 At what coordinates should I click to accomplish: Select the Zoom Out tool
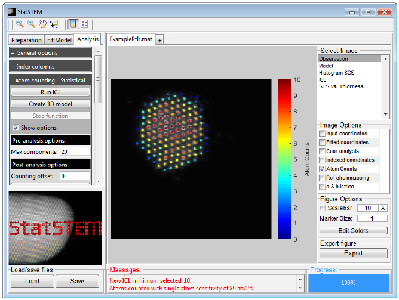pyautogui.click(x=30, y=24)
